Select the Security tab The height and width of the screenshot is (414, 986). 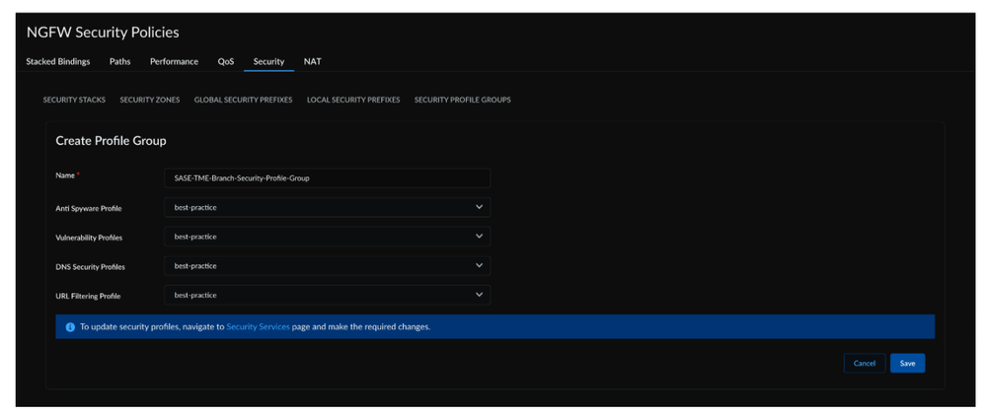tap(268, 61)
